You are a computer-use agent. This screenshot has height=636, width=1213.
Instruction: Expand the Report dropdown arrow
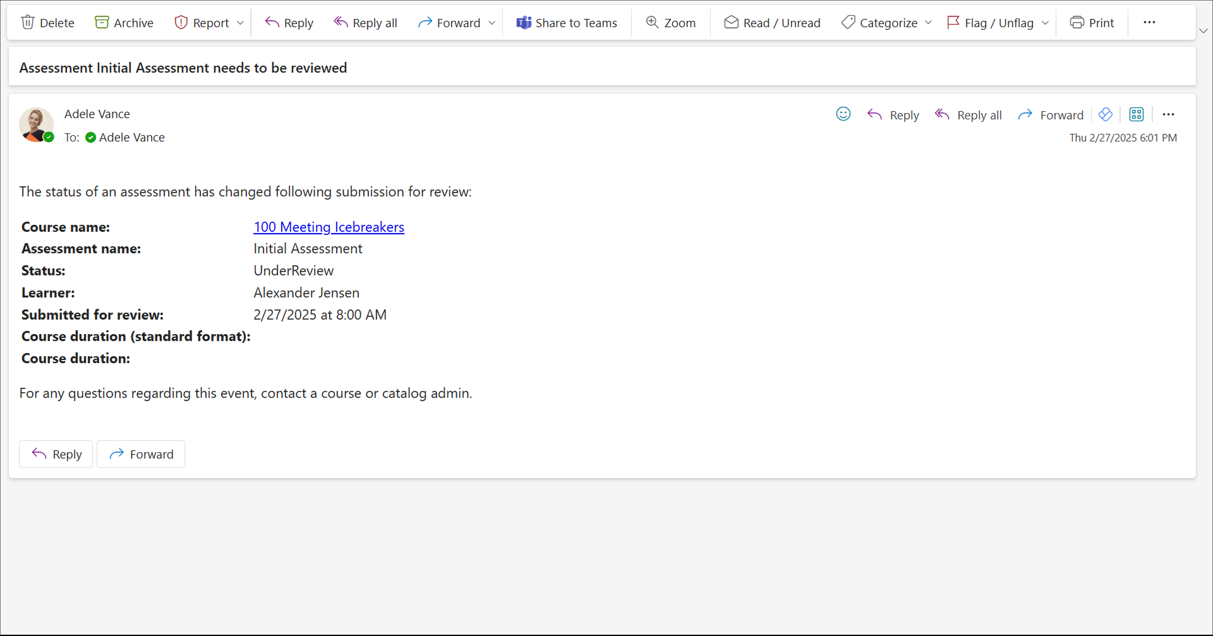(240, 23)
